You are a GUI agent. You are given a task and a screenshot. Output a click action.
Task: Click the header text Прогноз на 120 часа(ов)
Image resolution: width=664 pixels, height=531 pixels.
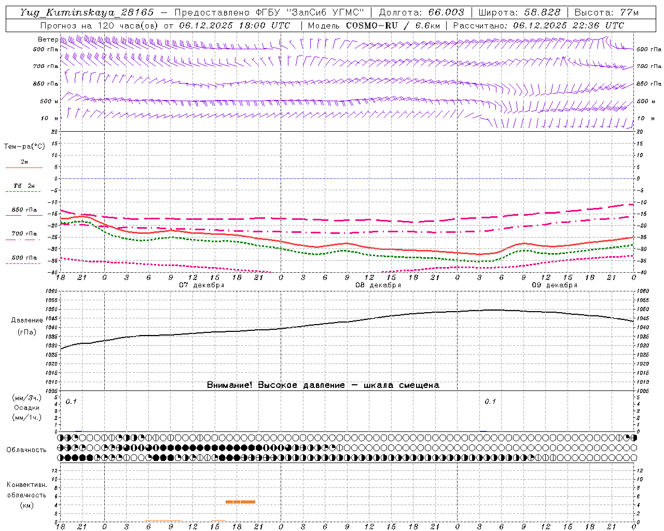(100, 25)
